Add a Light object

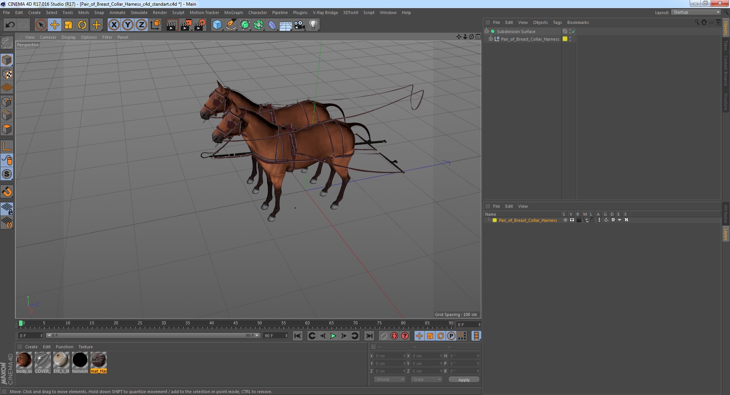pyautogui.click(x=313, y=25)
